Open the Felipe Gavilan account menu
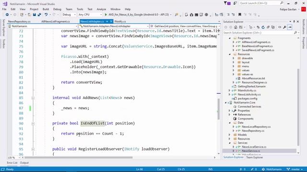This screenshot has height=172, width=307. (x=289, y=10)
